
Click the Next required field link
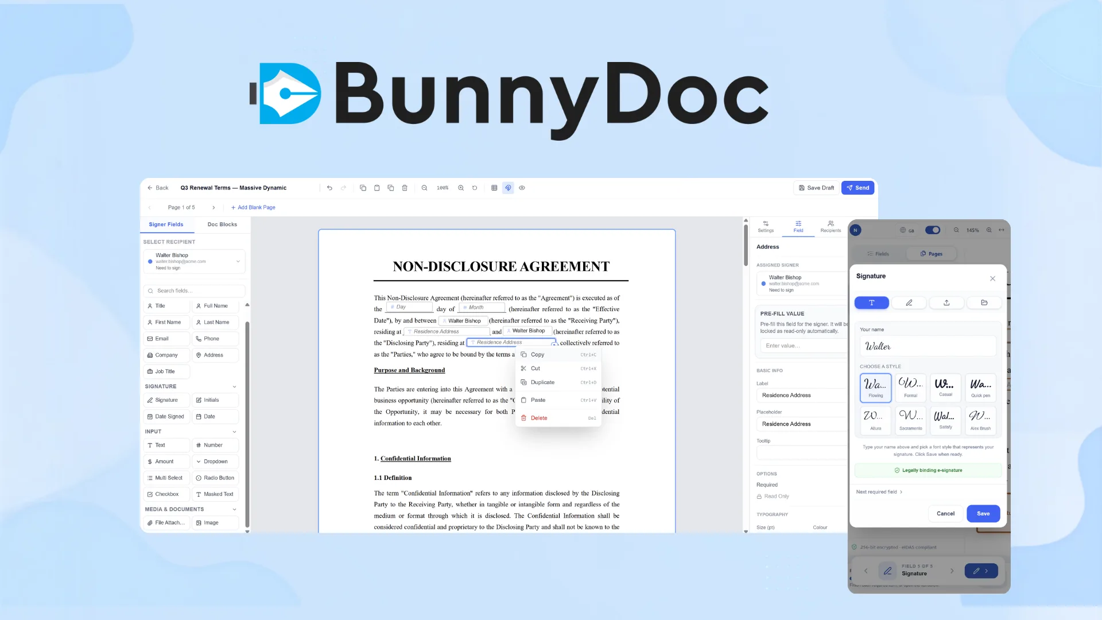point(879,492)
